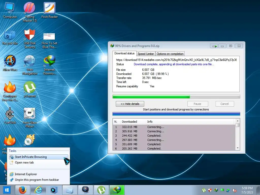Click the 35.791 MB/sec transfer rate value
Screen dimensions: 260x195
coord(152,78)
